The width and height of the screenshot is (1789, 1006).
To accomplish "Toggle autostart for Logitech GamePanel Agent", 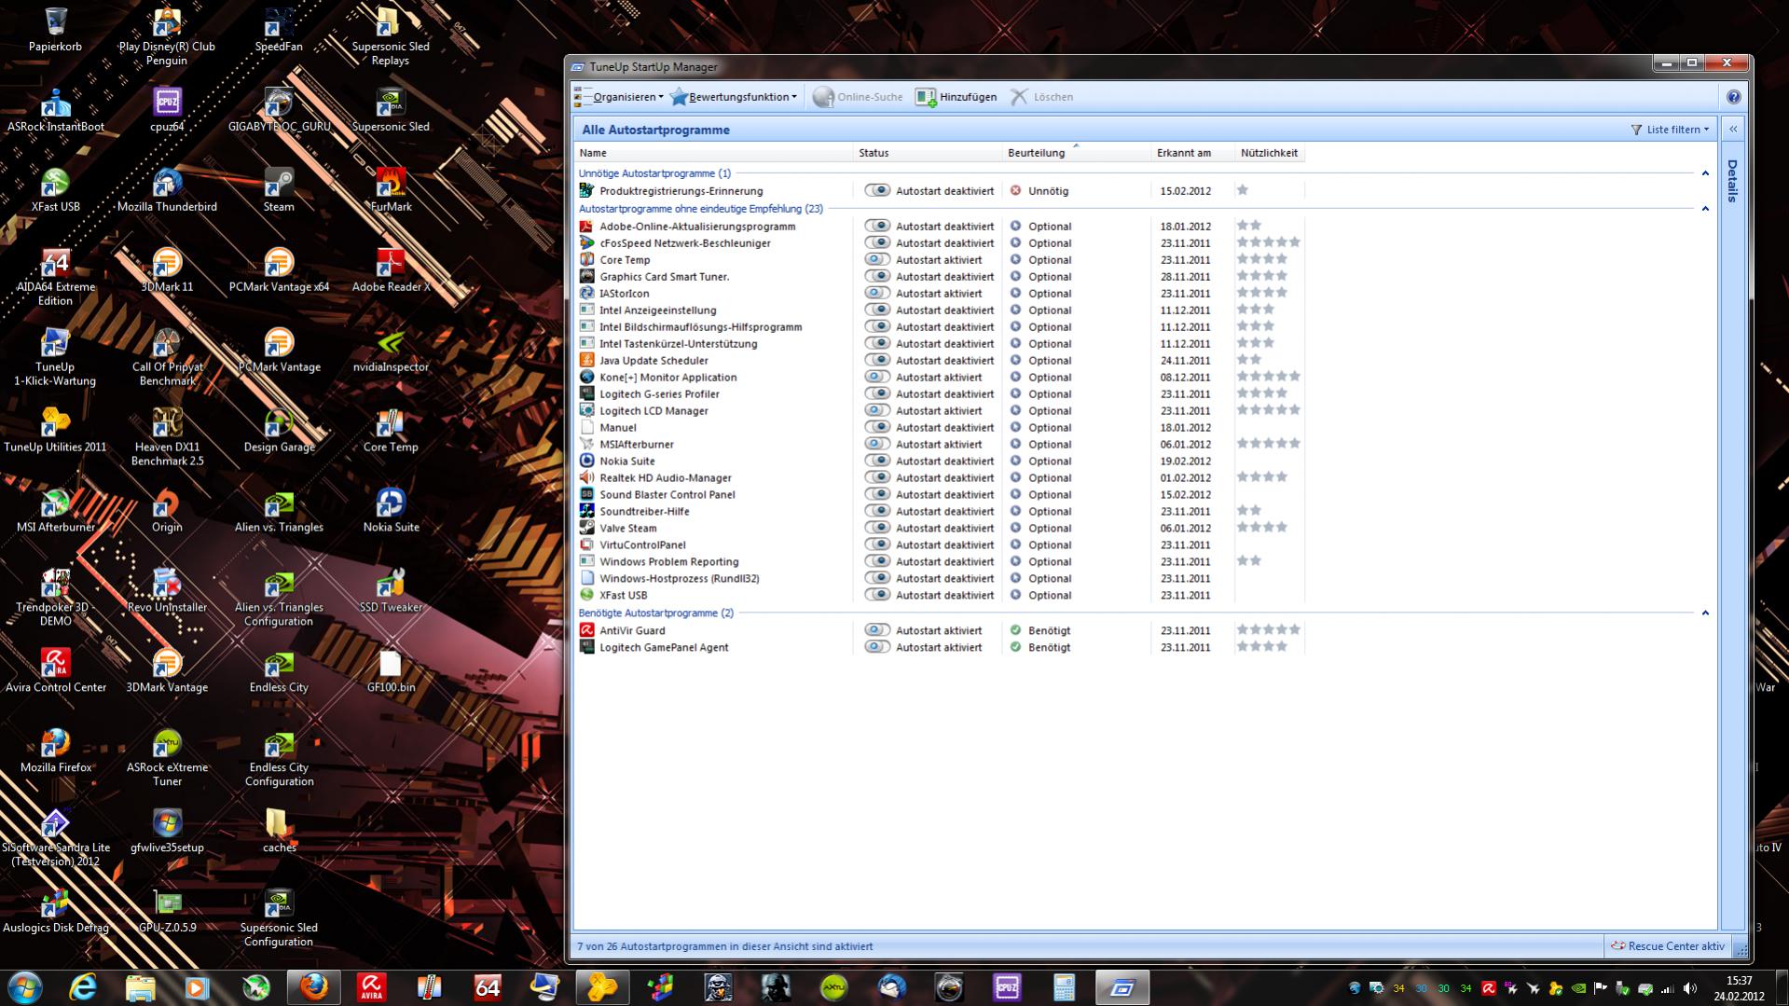I will click(876, 647).
